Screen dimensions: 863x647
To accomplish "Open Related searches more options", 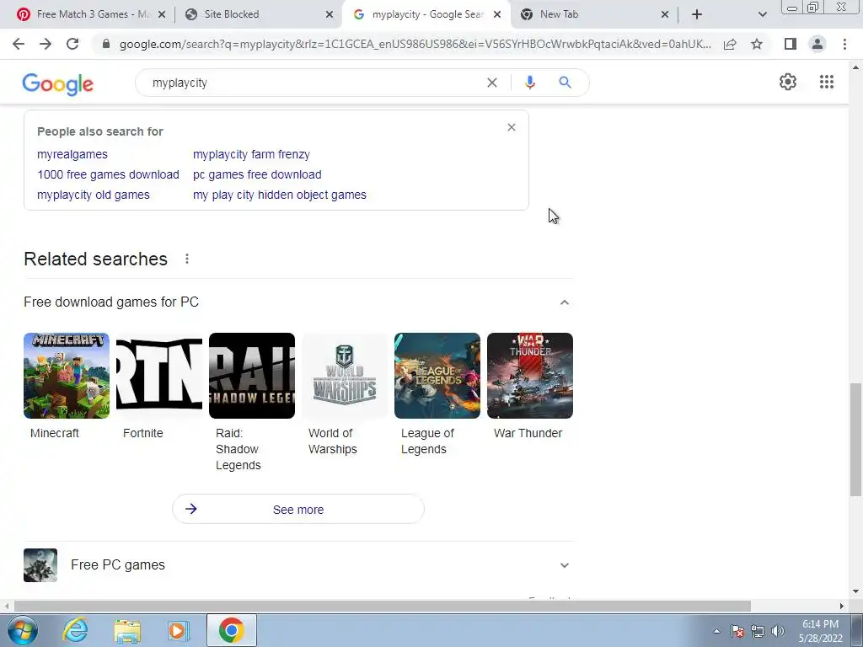I will 187,259.
